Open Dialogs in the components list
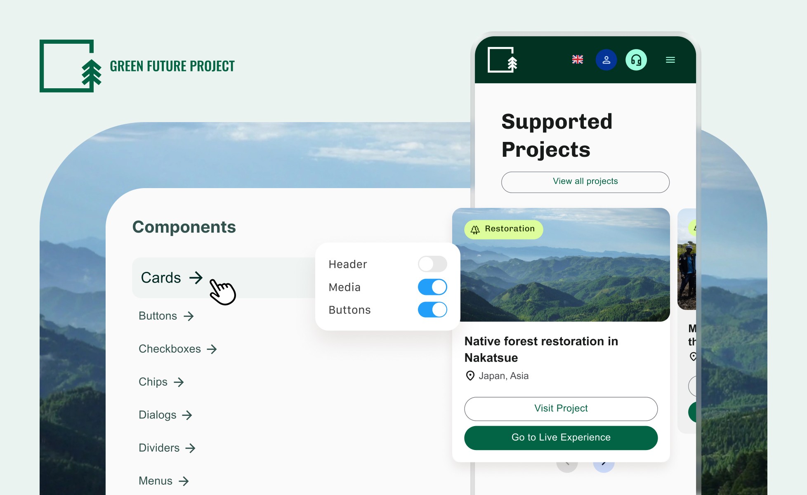The width and height of the screenshot is (807, 495). [x=165, y=415]
